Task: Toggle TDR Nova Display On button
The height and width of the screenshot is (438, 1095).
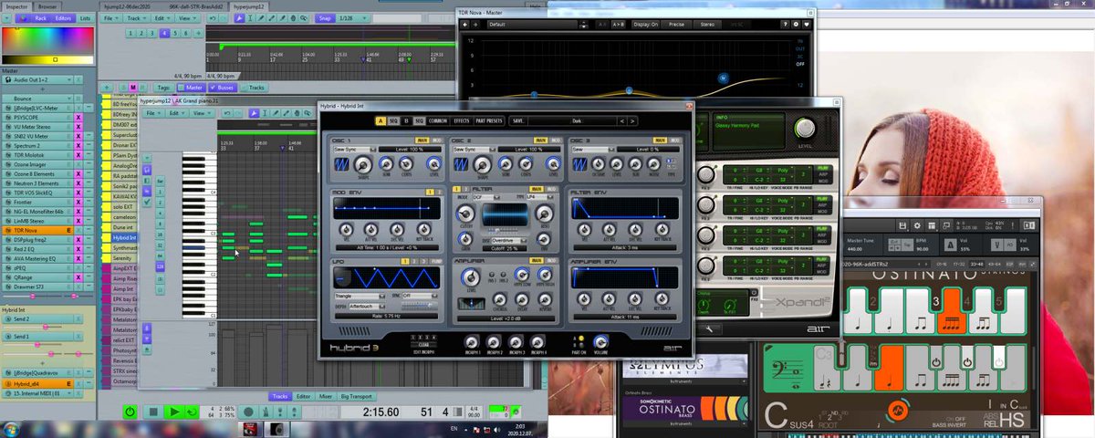Action: pyautogui.click(x=645, y=25)
